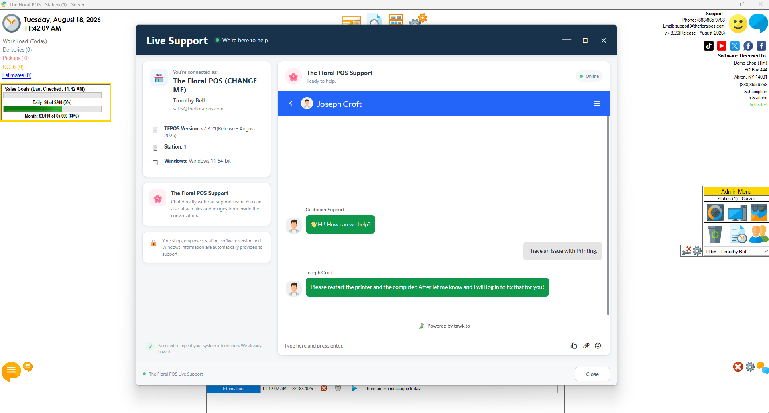Click the 'Windows 11 64-bit' info line
The height and width of the screenshot is (413, 769).
[197, 161]
